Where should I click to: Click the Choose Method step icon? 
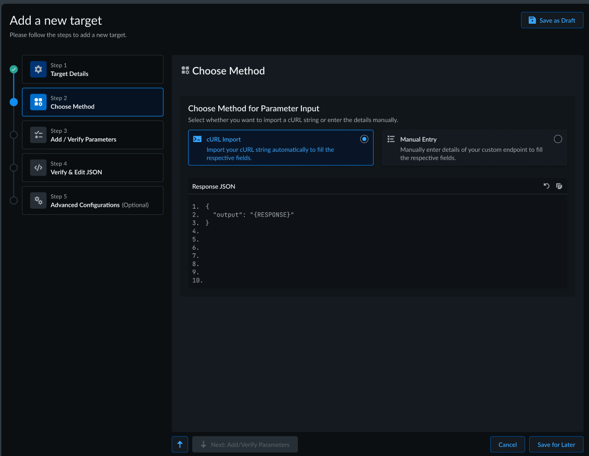[x=38, y=102]
